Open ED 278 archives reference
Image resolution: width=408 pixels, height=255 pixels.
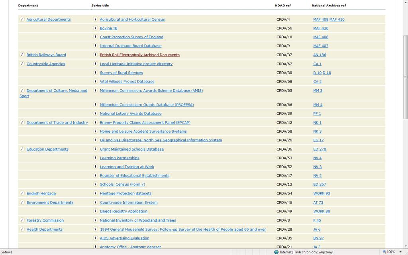(x=320, y=149)
